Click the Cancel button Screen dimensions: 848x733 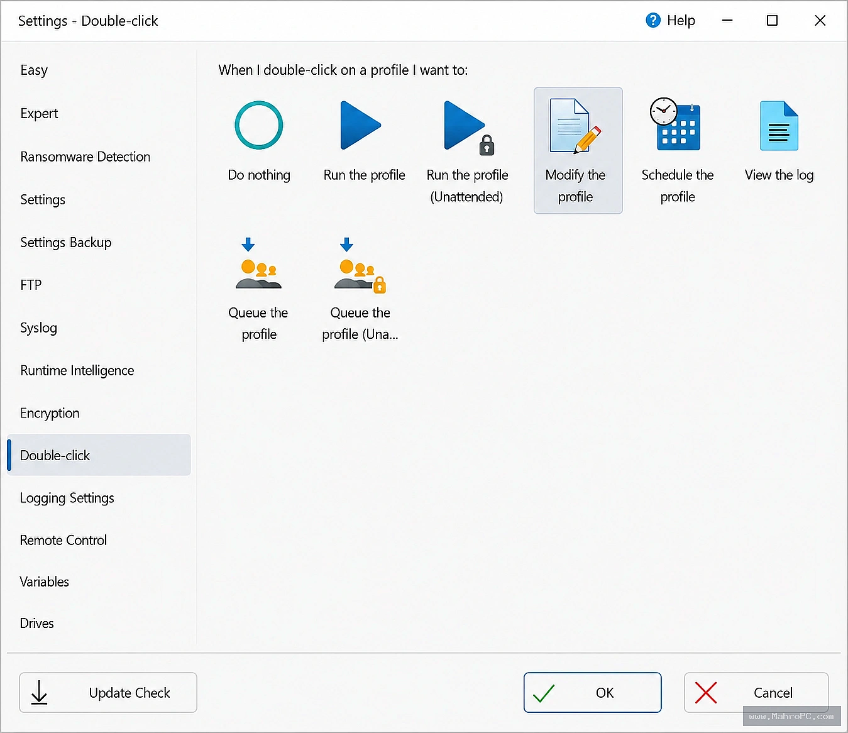(x=756, y=693)
